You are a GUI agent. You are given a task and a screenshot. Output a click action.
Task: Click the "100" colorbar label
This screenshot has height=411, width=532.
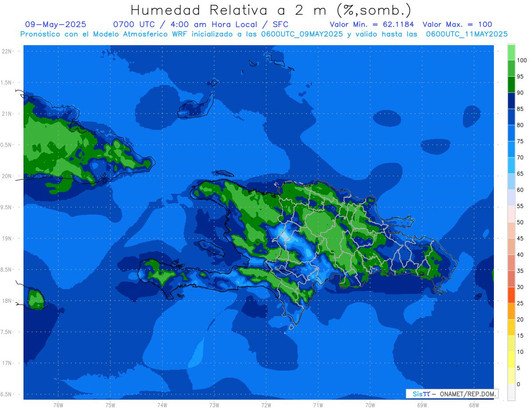click(521, 60)
